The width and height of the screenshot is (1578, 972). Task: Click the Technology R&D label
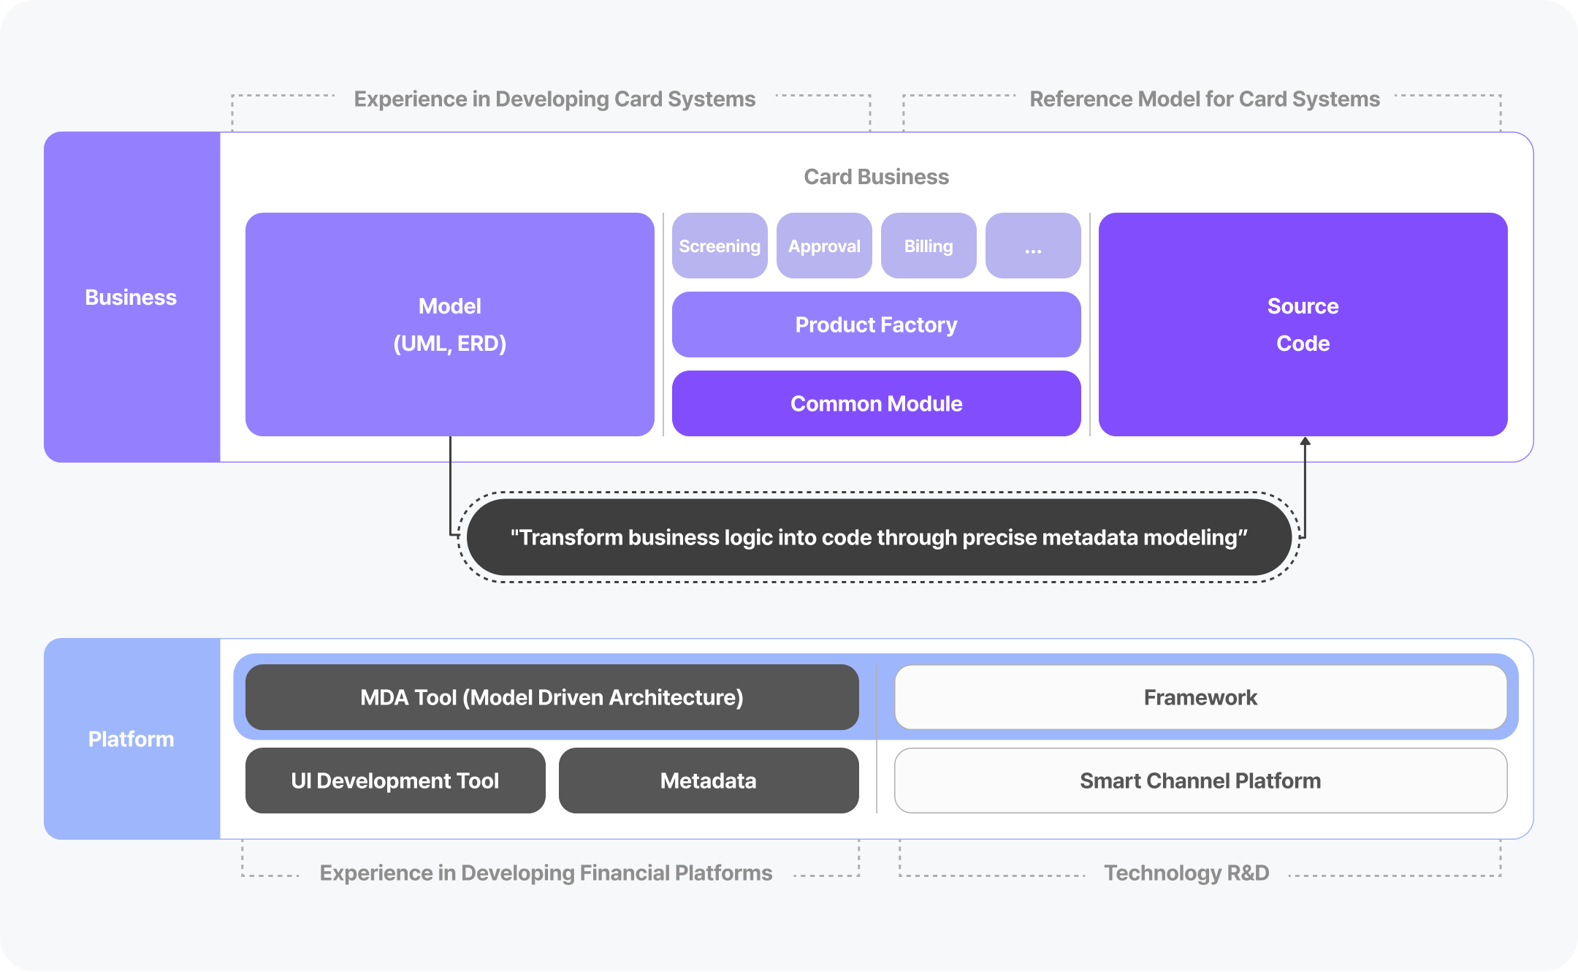[x=1186, y=873]
